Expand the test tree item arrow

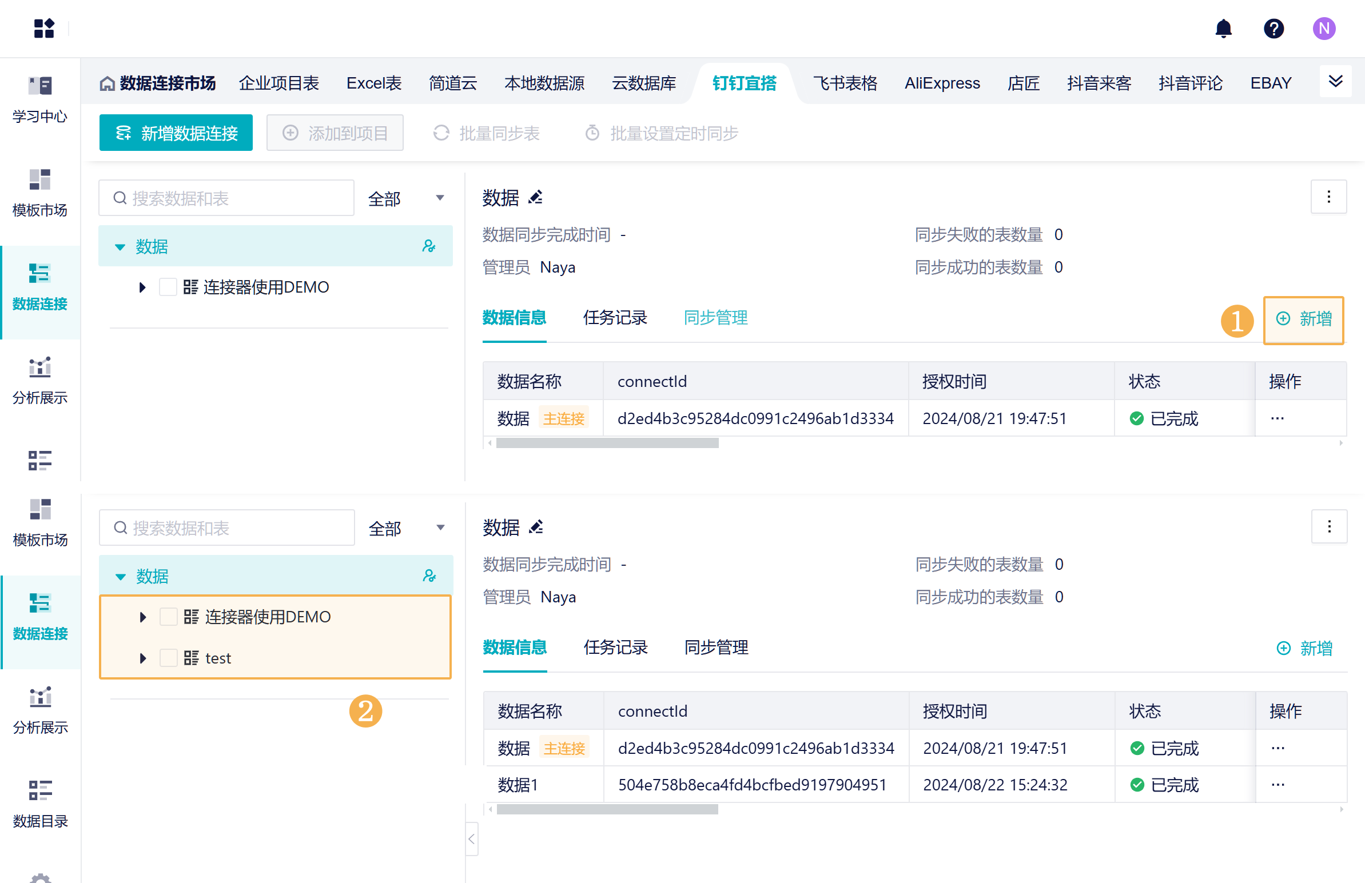coord(143,658)
